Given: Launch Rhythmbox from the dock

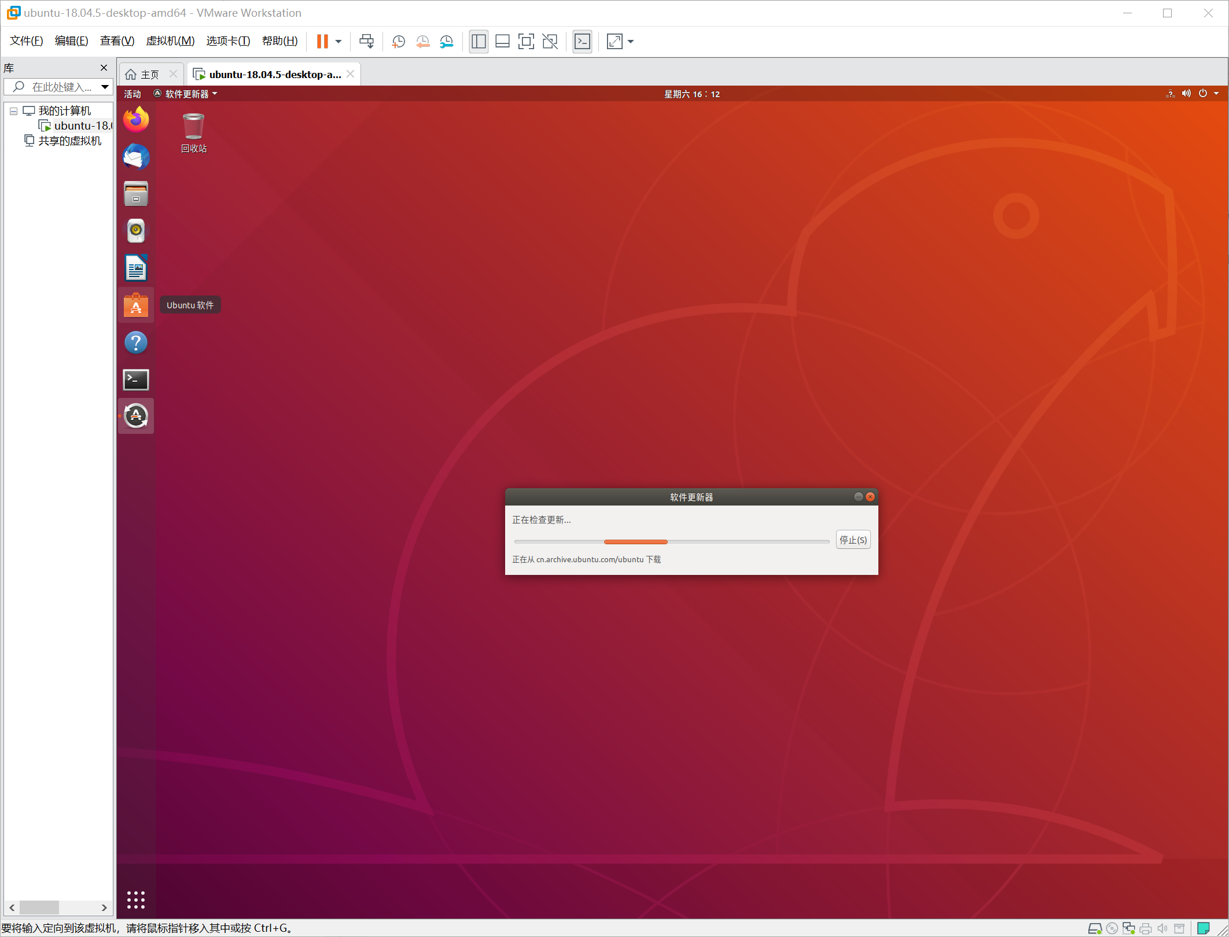Looking at the screenshot, I should pos(136,231).
